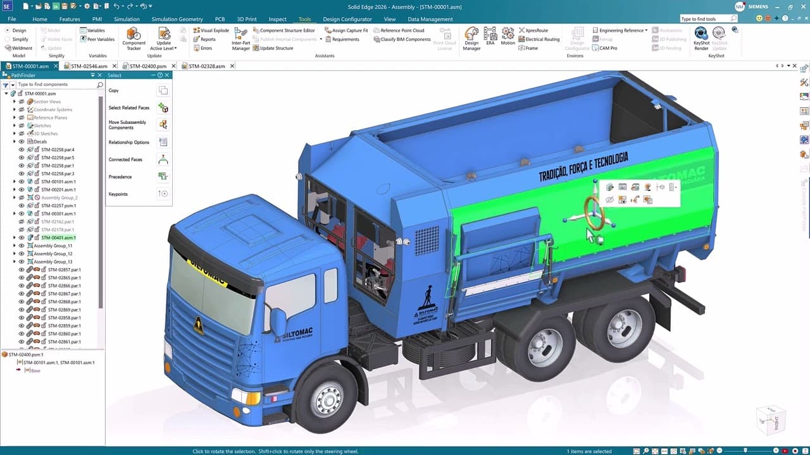Open Electrical Routing environment
This screenshot has height=455, width=810.
tap(539, 39)
